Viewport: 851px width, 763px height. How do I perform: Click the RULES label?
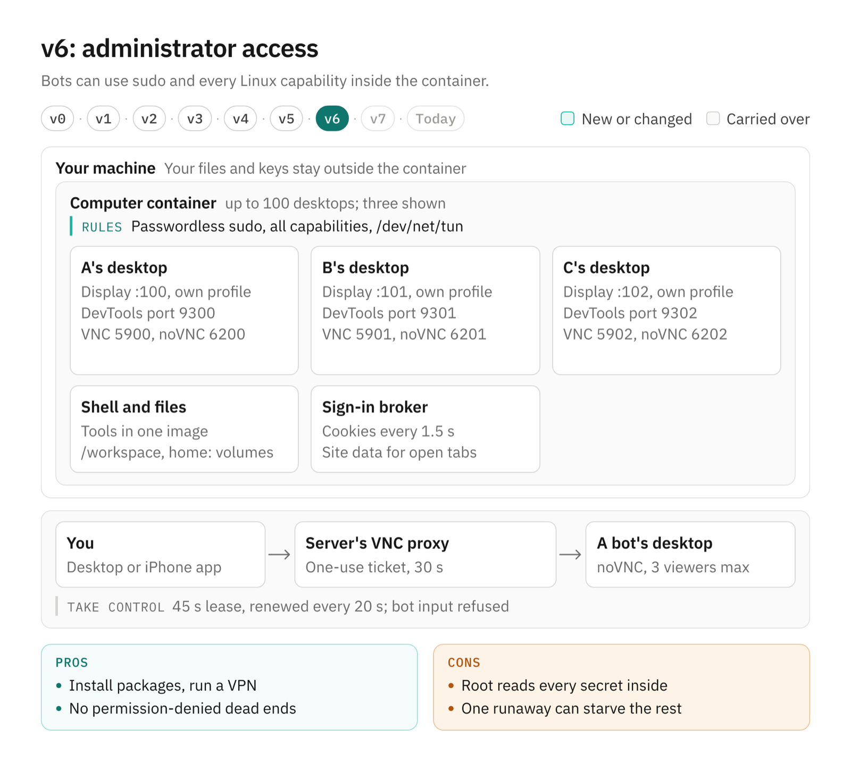point(102,227)
